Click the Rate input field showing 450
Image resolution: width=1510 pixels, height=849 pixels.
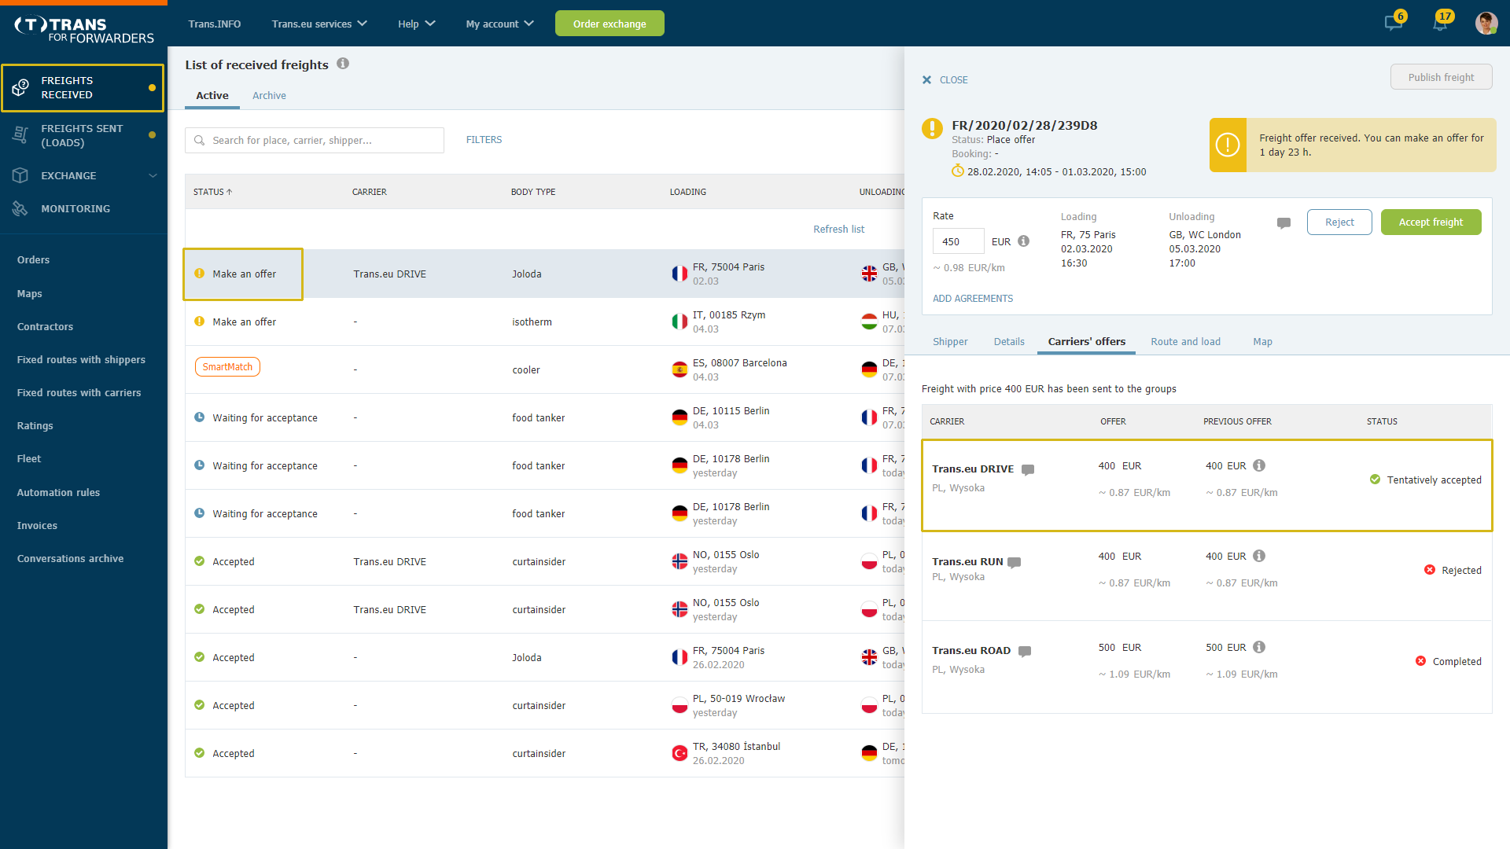(x=958, y=241)
